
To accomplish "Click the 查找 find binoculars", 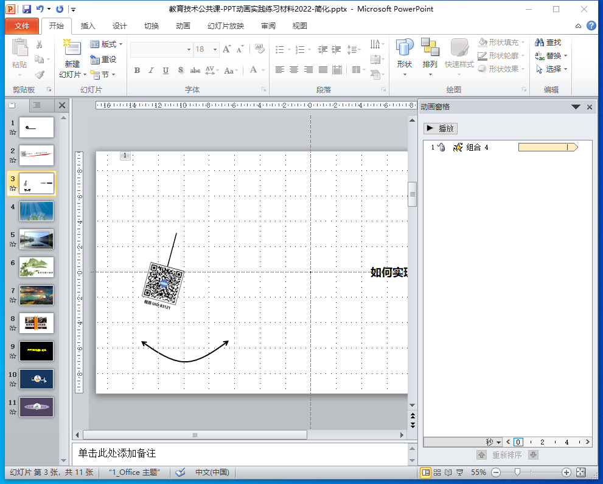I will [x=548, y=43].
